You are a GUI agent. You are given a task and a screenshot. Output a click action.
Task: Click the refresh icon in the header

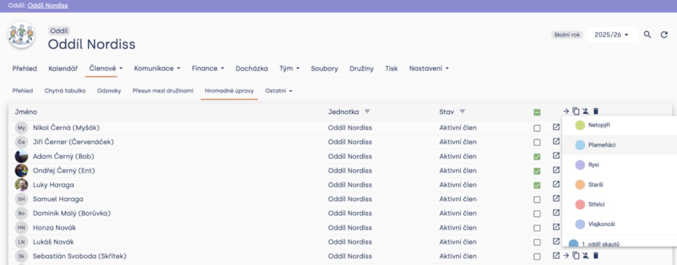[x=664, y=35]
